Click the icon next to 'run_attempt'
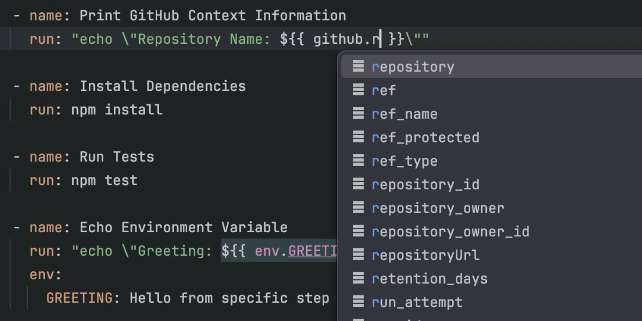642x321 pixels. pyautogui.click(x=358, y=301)
